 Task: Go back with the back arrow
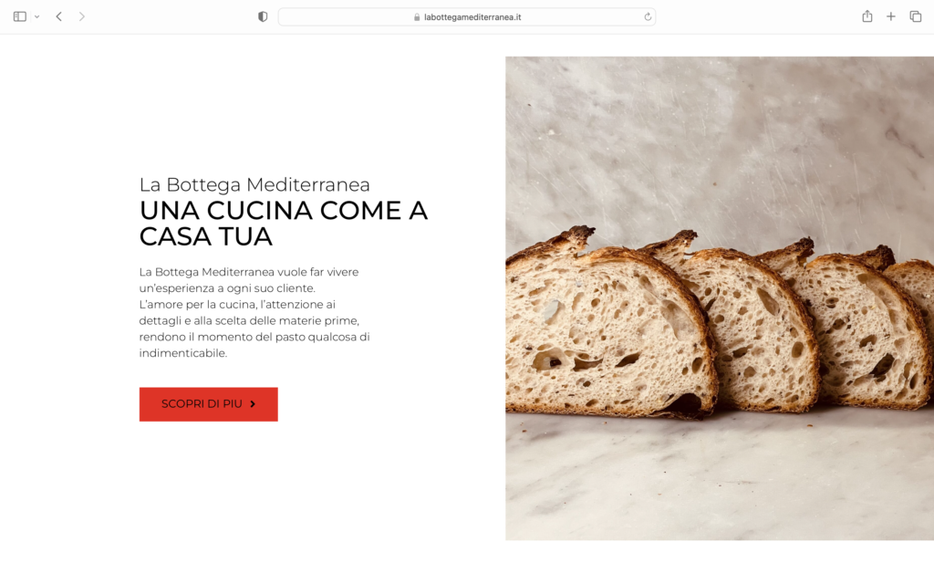coord(59,16)
